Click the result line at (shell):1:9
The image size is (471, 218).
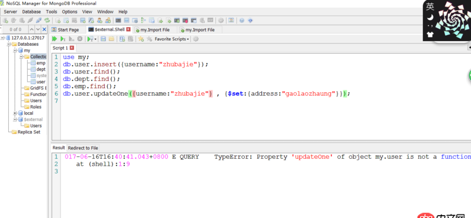point(102,164)
